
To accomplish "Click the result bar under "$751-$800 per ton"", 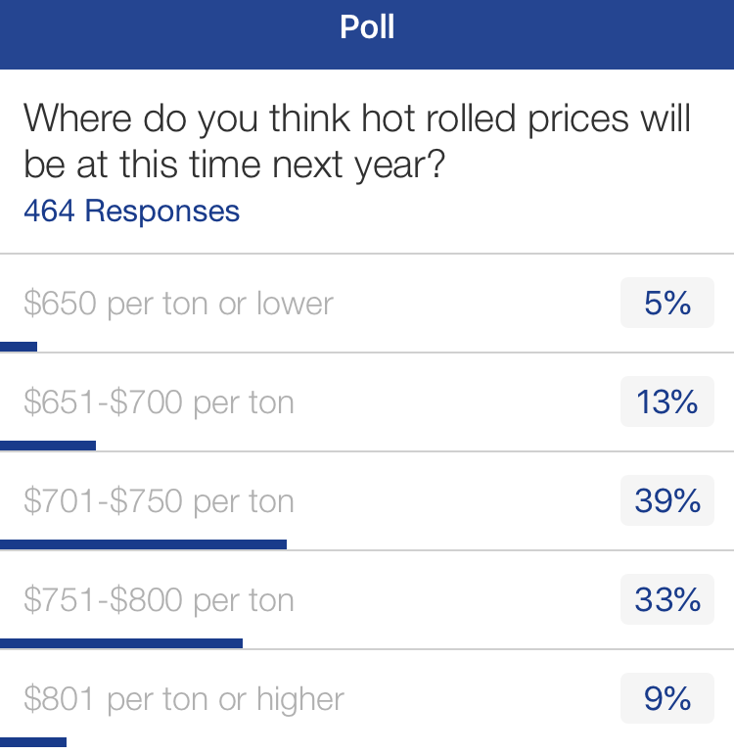I will click(121, 643).
